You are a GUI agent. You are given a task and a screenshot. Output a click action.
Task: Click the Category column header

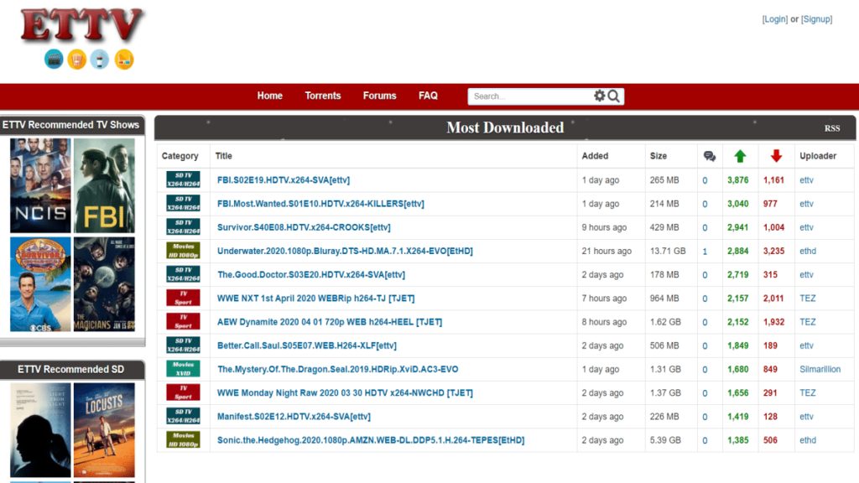click(x=180, y=156)
